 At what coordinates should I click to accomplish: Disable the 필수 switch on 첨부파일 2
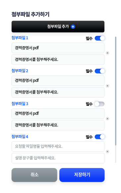click(x=99, y=71)
